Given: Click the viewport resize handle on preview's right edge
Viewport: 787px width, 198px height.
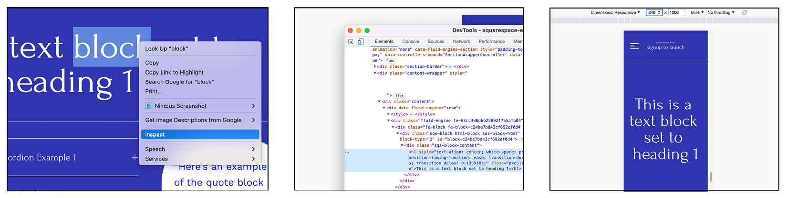Looking at the screenshot, I should (711, 177).
